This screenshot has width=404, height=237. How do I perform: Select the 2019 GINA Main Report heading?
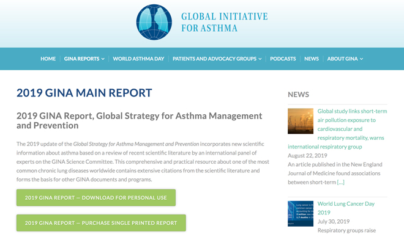coord(84,93)
